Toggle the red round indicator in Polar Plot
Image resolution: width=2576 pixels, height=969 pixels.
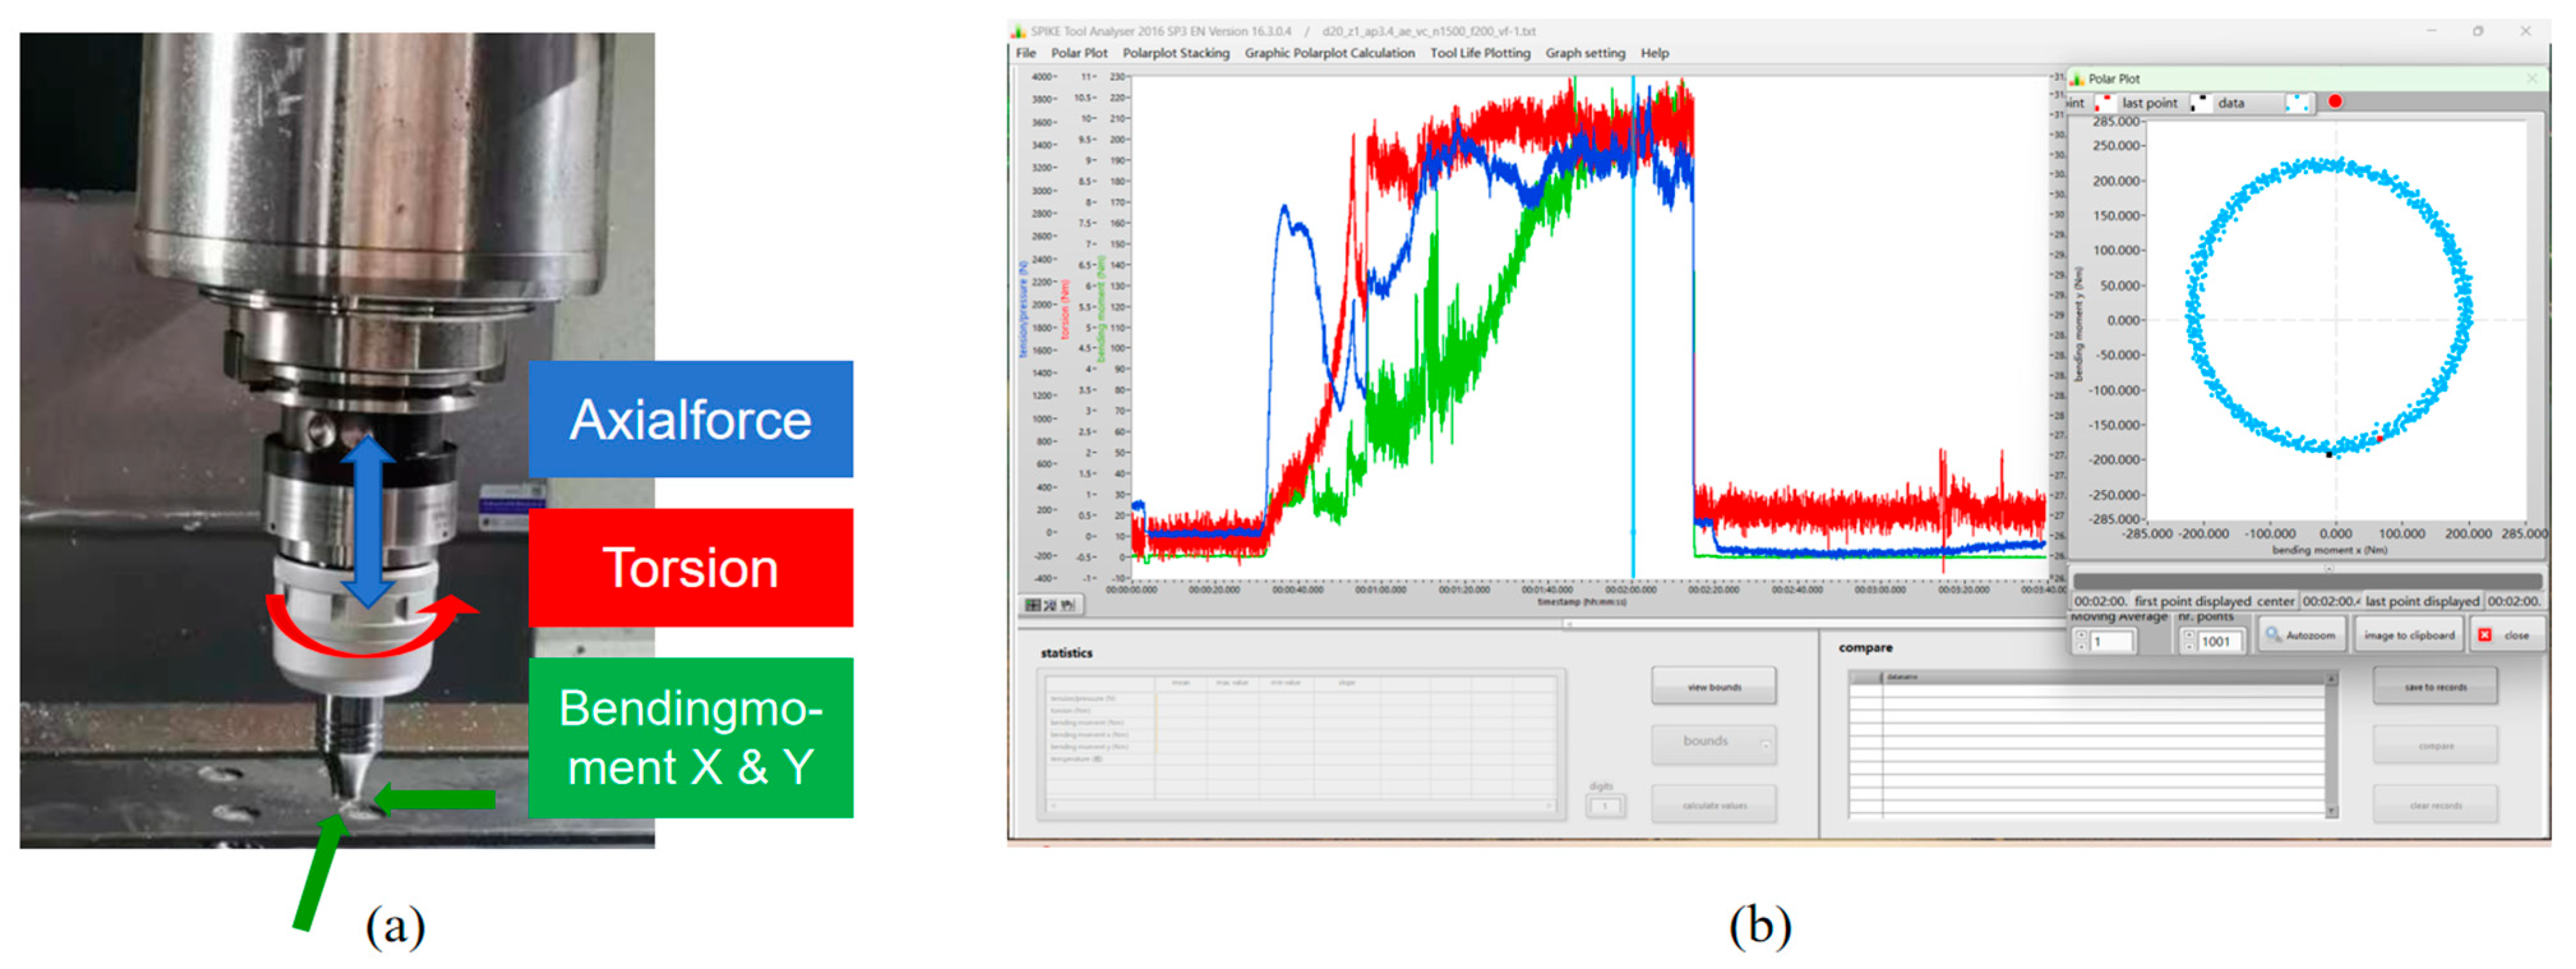pyautogui.click(x=2335, y=102)
